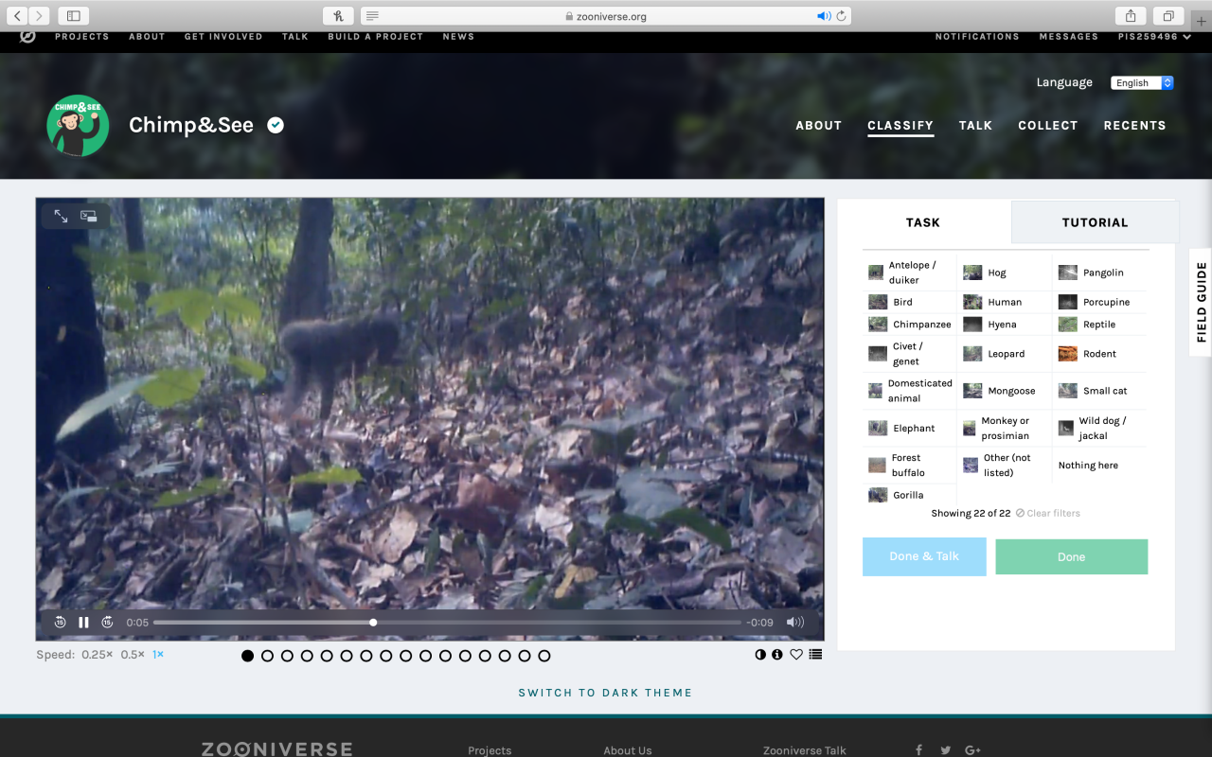Go to the Classify project tab
1212x757 pixels.
click(900, 125)
